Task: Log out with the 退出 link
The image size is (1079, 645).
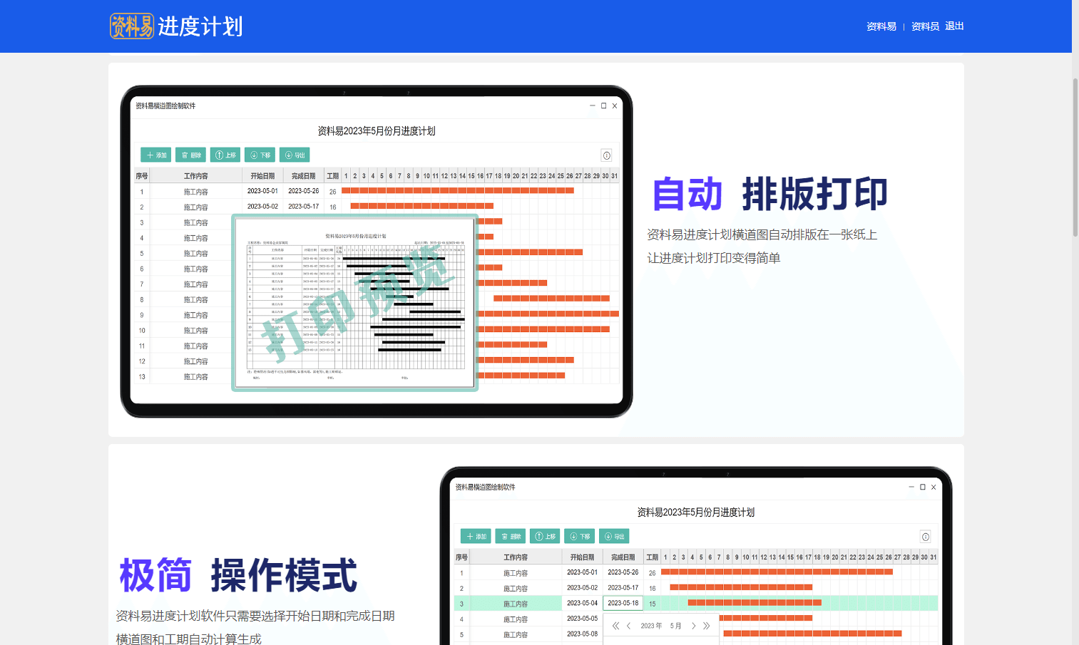Action: coord(954,26)
